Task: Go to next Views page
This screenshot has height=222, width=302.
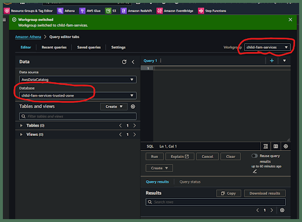Action: (x=135, y=135)
